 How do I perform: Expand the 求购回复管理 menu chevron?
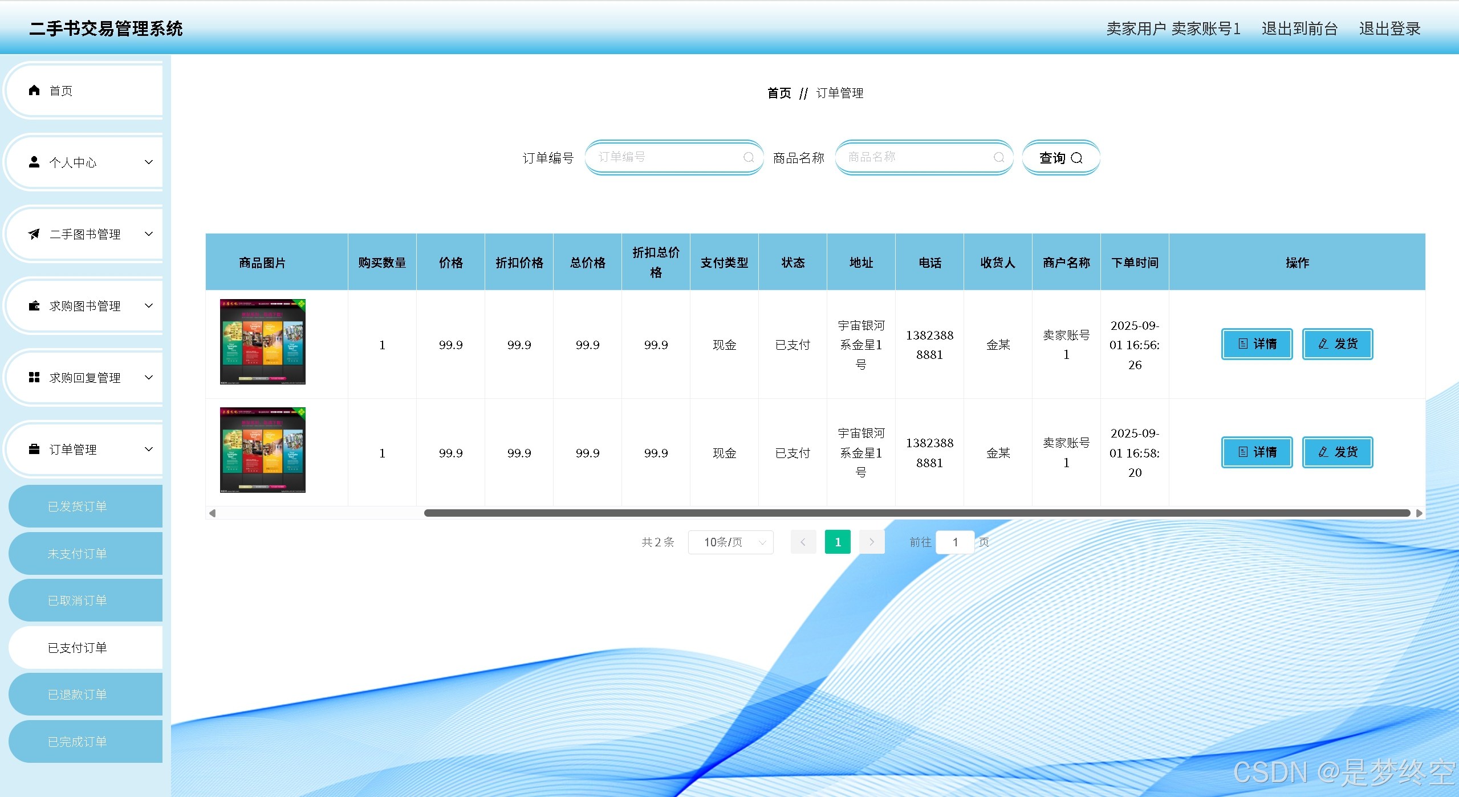pyautogui.click(x=149, y=377)
